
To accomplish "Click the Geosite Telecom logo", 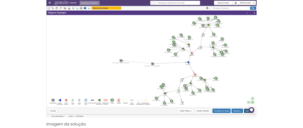I will (x=65, y=3).
